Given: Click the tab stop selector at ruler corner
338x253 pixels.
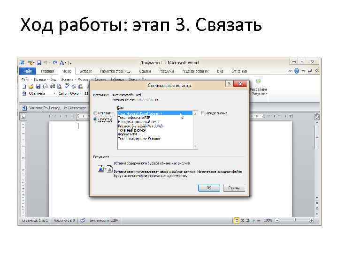Looking at the screenshot, I should tap(23, 116).
